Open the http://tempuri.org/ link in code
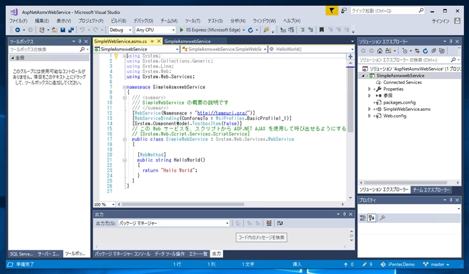Image resolution: width=469 pixels, height=274 pixels. pos(222,113)
